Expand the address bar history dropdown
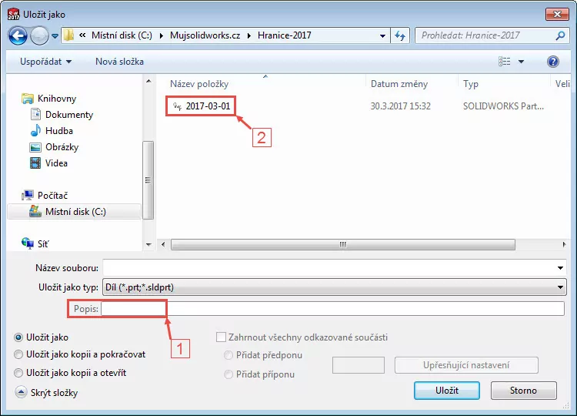577x416 pixels. (x=382, y=35)
